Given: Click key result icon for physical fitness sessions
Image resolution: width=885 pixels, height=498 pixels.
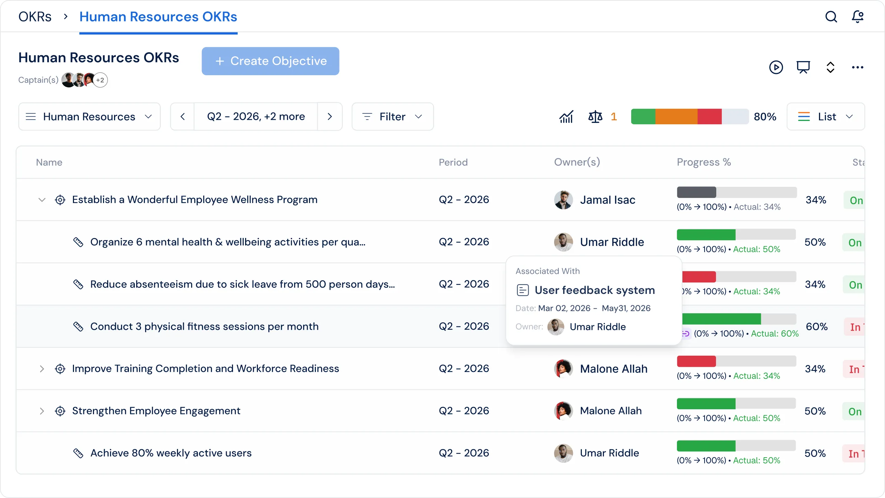Looking at the screenshot, I should tap(78, 326).
